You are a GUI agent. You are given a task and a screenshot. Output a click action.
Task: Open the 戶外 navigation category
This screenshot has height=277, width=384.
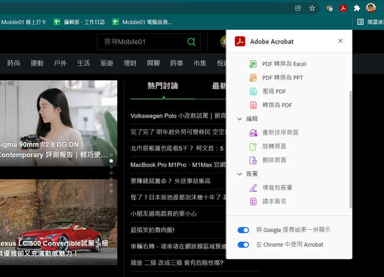point(60,63)
